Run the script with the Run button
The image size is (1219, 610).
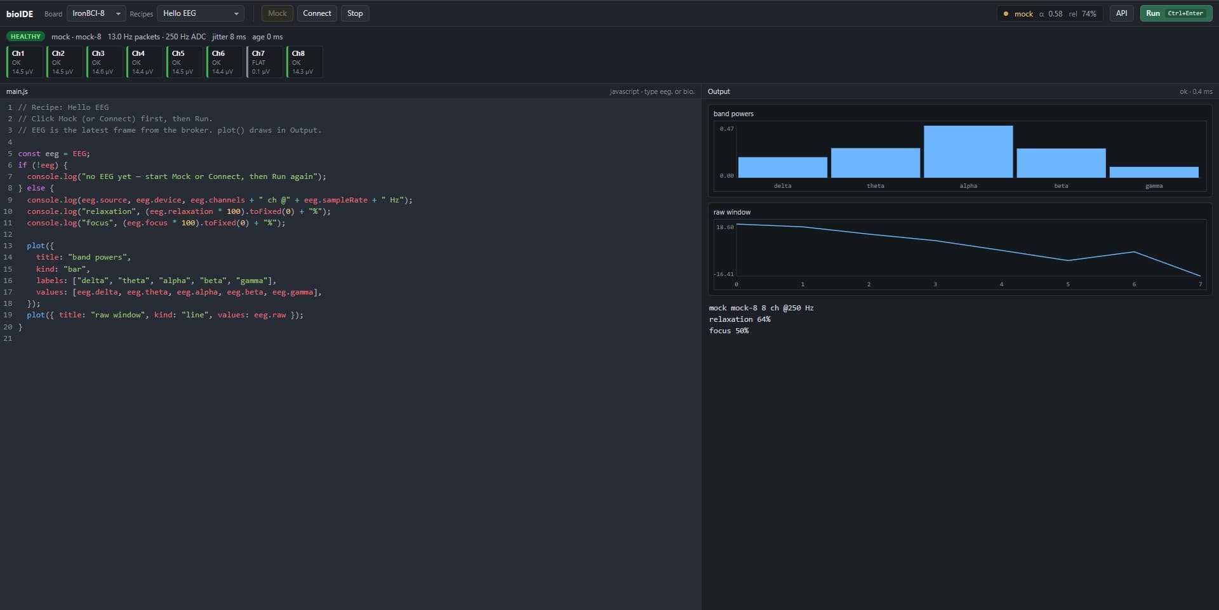coord(1176,13)
